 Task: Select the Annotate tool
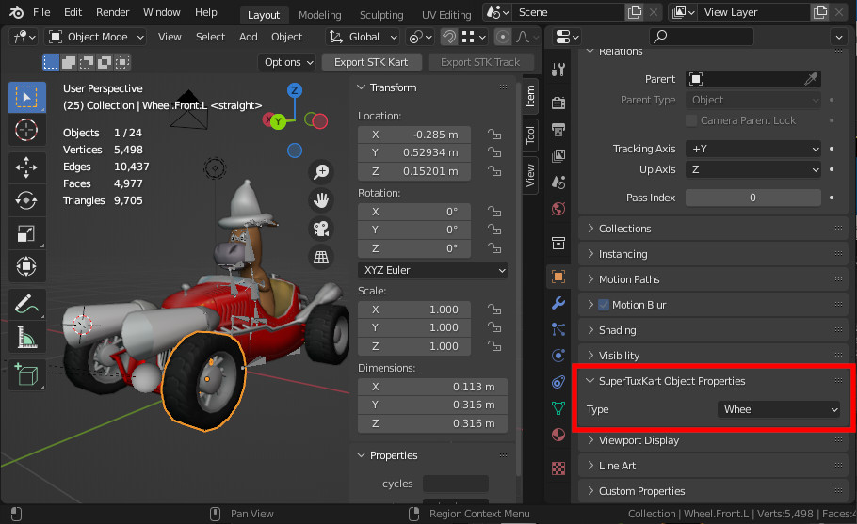click(26, 305)
